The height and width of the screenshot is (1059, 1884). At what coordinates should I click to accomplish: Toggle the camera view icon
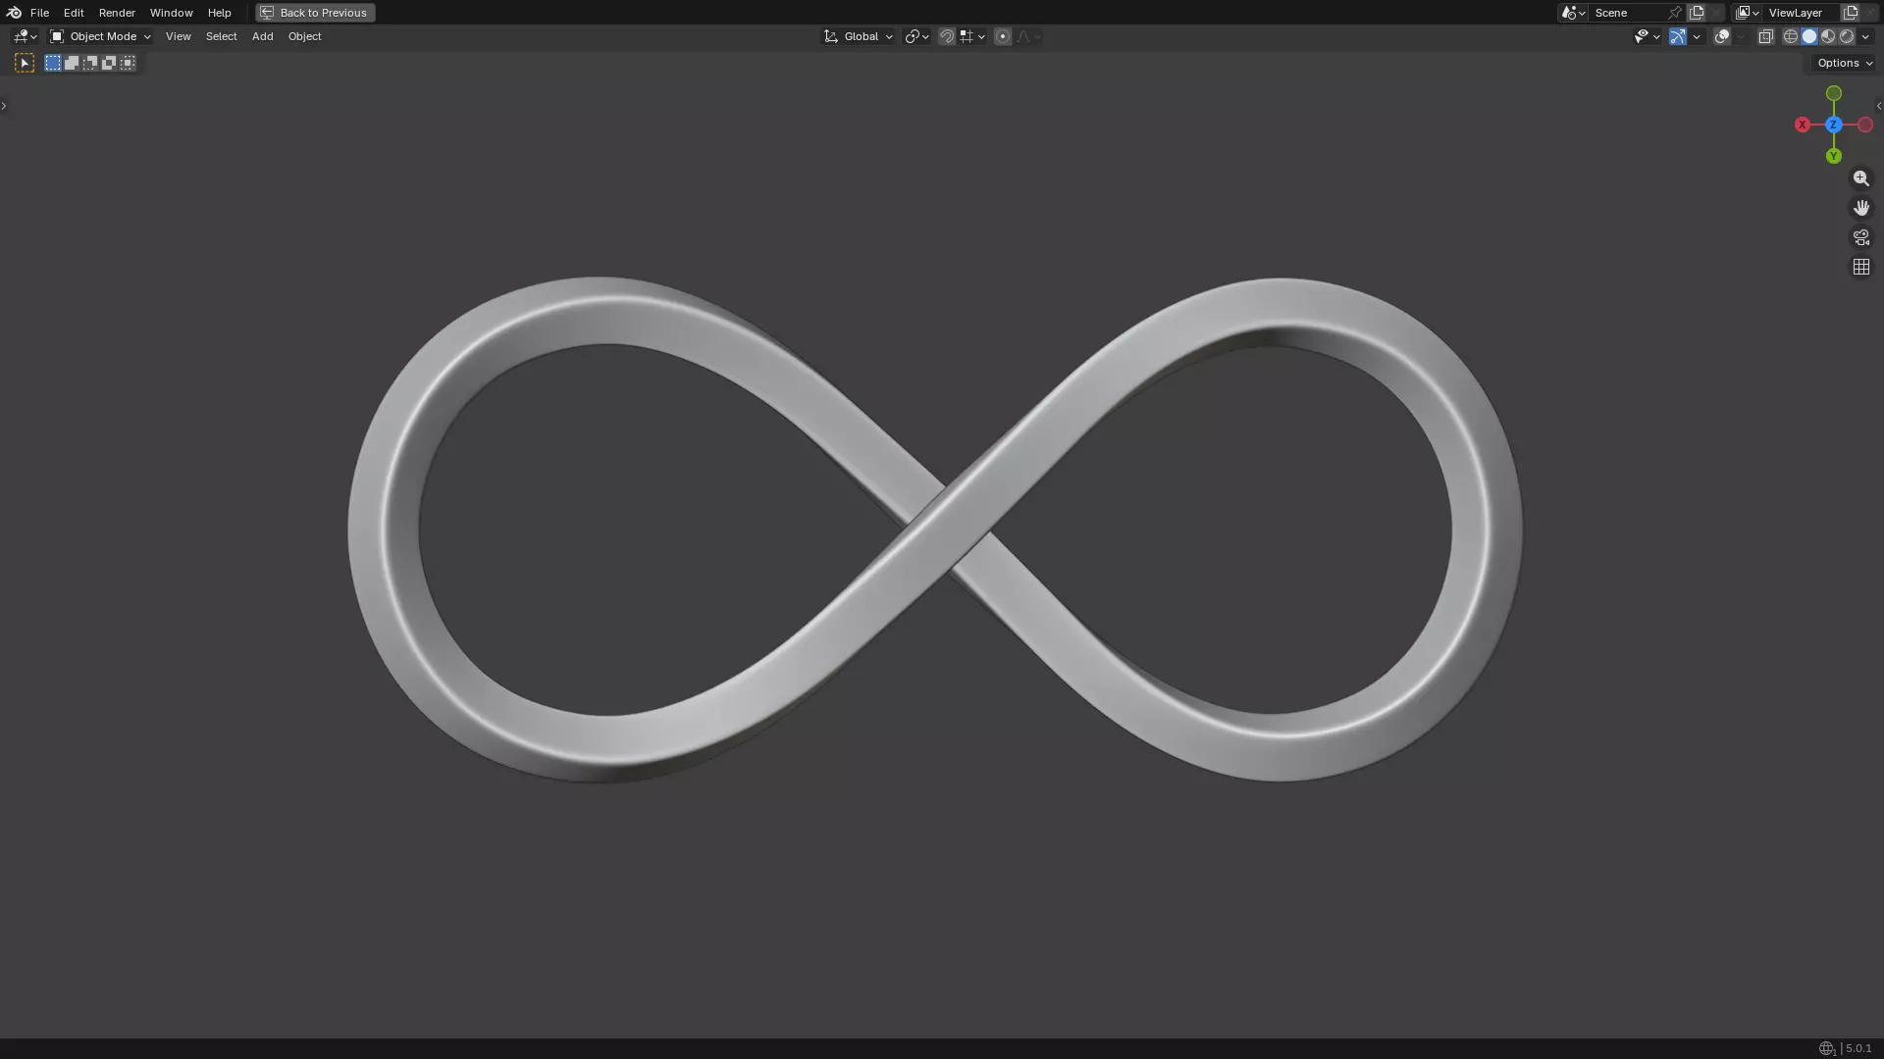coord(1860,237)
